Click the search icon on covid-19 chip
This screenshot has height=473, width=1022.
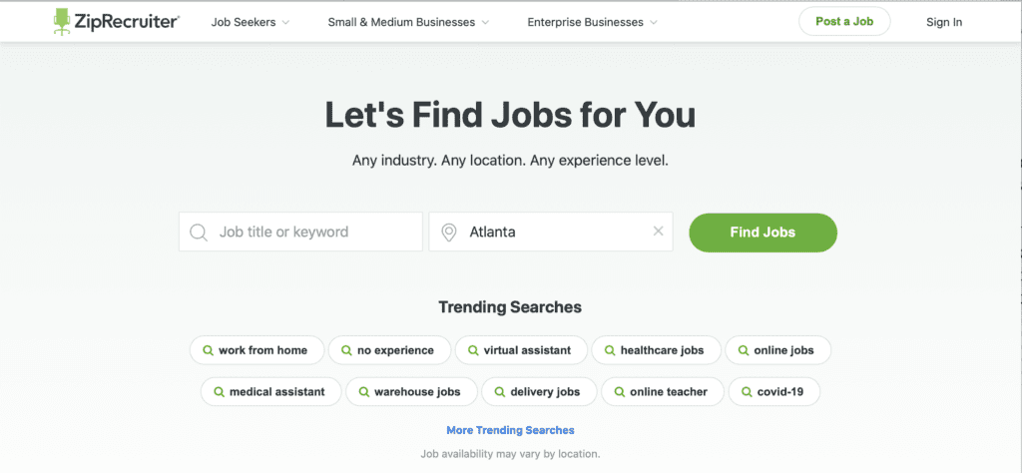[747, 392]
